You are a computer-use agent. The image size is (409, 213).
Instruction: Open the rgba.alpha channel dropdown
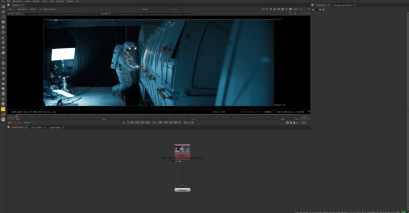pyautogui.click(x=23, y=9)
